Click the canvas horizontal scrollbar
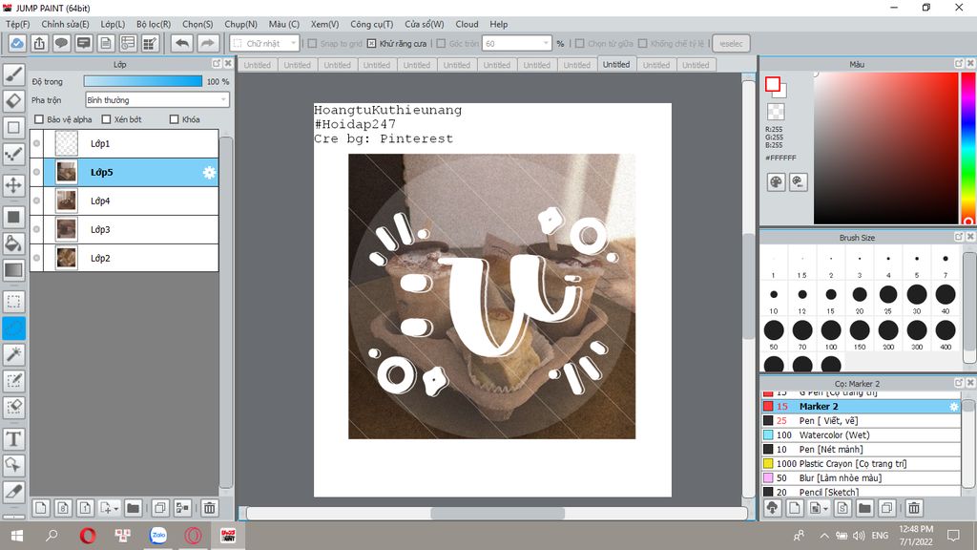 tap(496, 514)
